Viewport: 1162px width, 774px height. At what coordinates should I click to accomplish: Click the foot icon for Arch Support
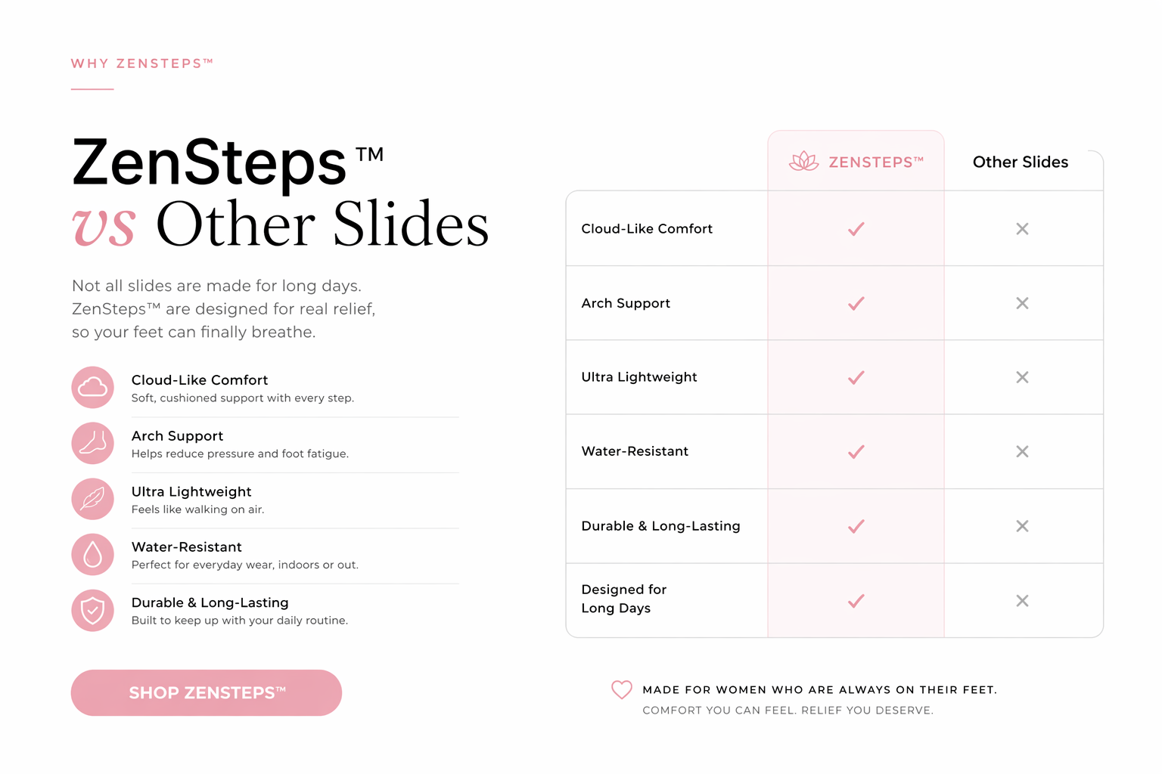pos(92,443)
